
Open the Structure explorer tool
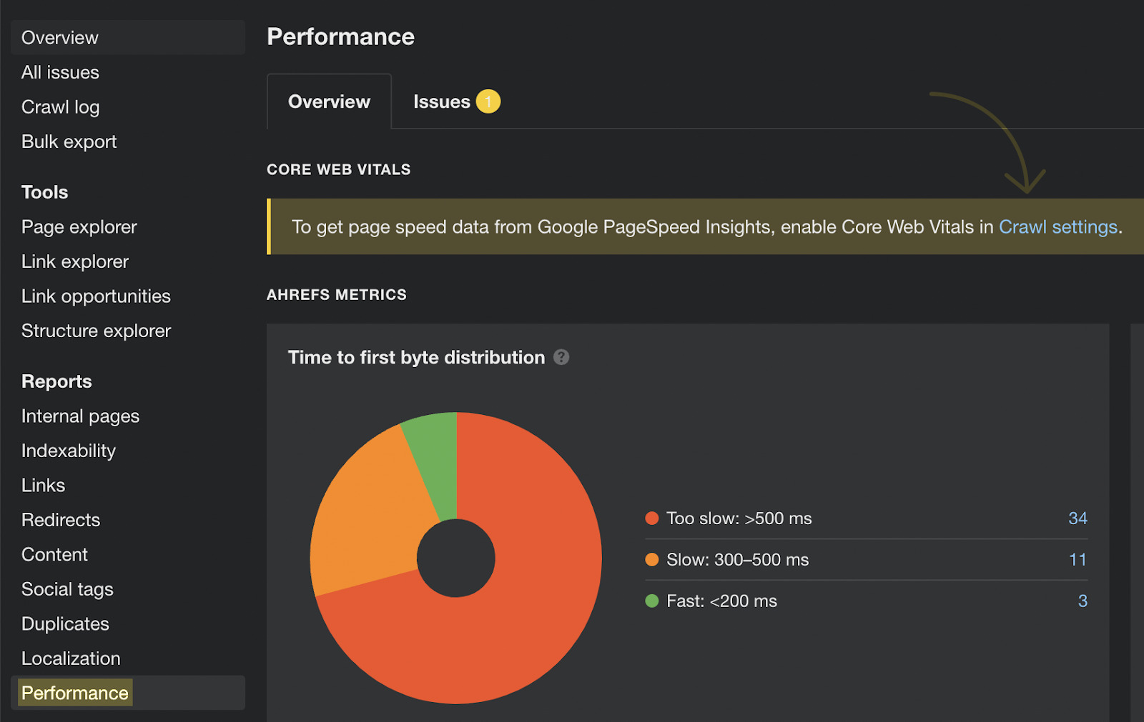(x=96, y=330)
